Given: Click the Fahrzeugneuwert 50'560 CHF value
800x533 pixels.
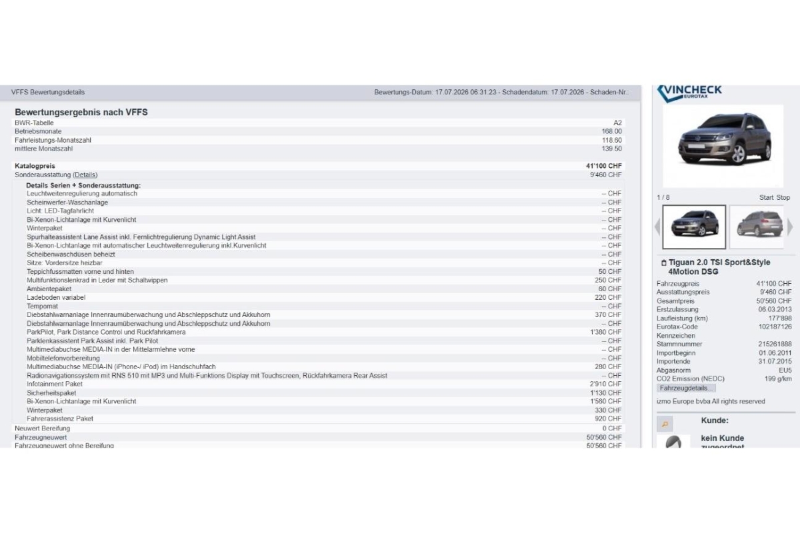Looking at the screenshot, I should (604, 437).
